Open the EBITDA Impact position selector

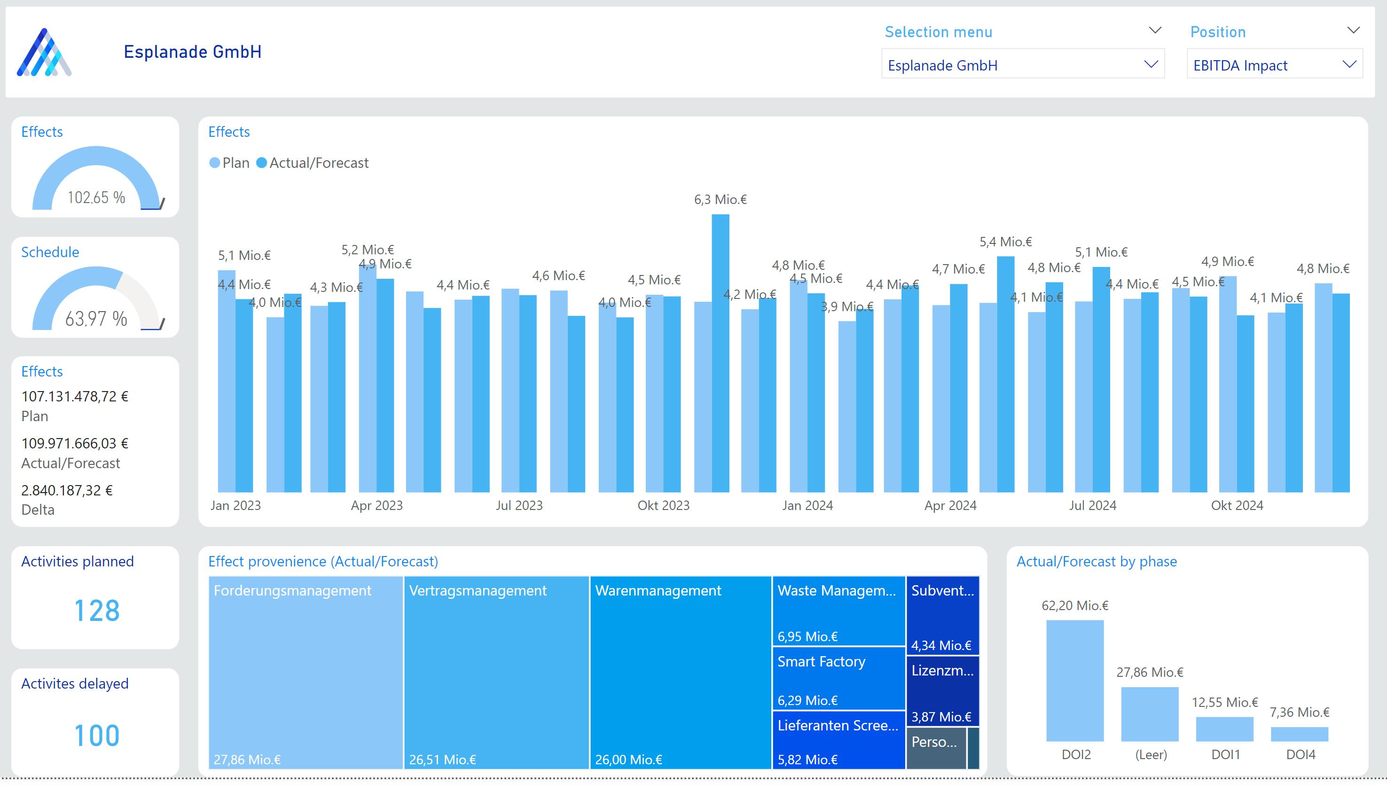coord(1273,65)
